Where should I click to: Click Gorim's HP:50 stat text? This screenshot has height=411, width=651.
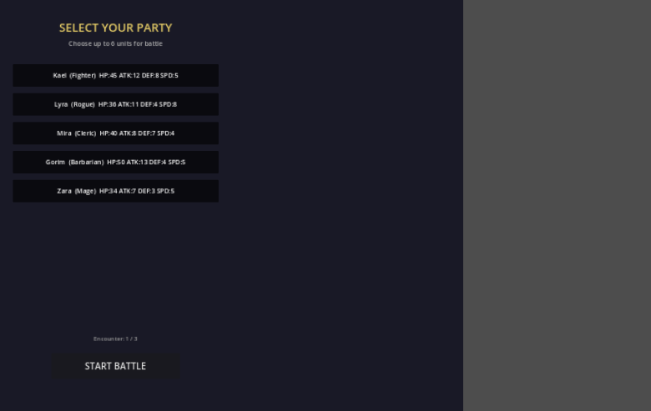coord(115,162)
